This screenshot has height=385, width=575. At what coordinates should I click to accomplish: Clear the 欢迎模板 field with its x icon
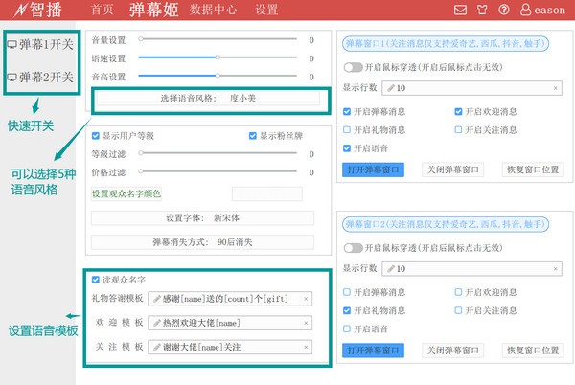pos(306,323)
